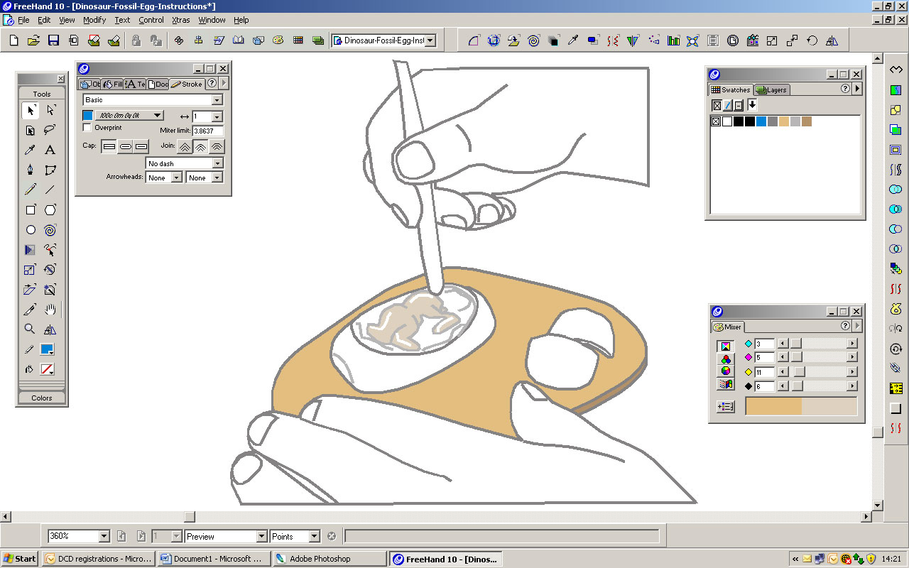Switch to the Fill tab
The height and width of the screenshot is (568, 909).
pos(114,84)
